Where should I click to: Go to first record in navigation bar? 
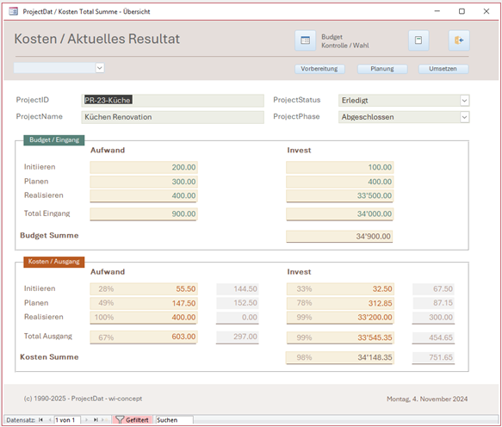(40, 420)
